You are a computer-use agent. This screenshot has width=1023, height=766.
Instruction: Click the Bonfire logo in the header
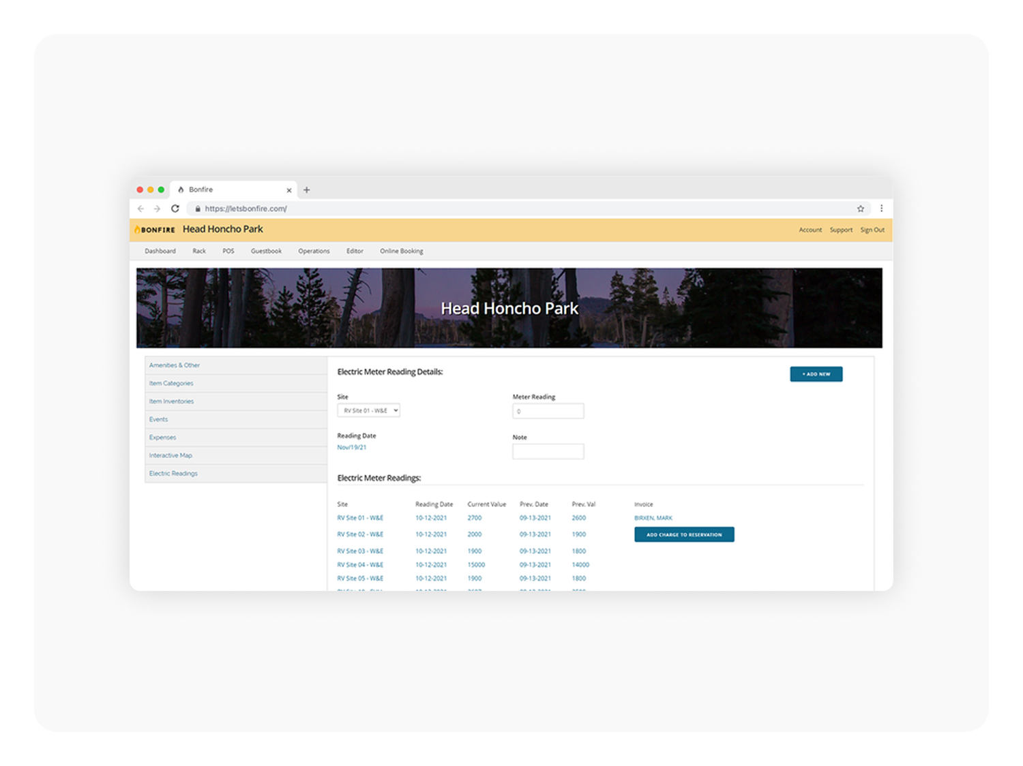(155, 230)
